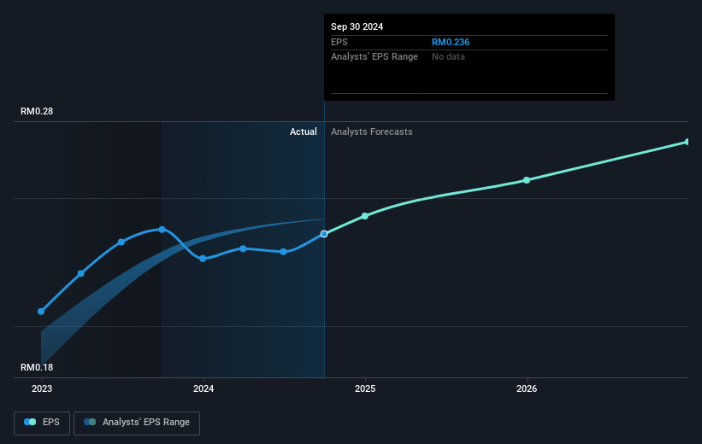This screenshot has width=702, height=444.
Task: Toggle the Analysts' EPS Range legend
Action: tap(137, 423)
